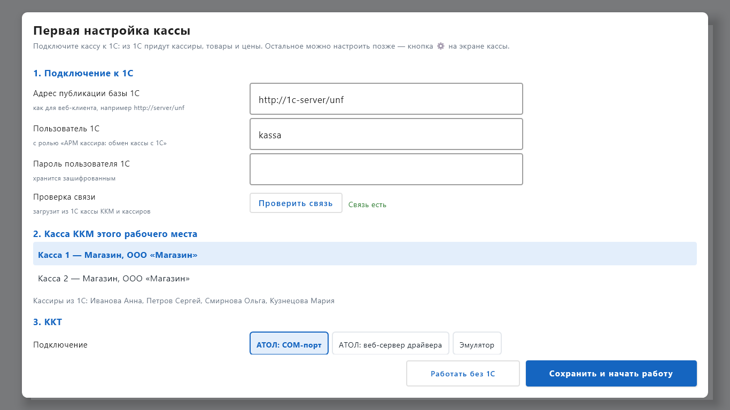730x410 pixels.
Task: Click Проверить связь button
Action: point(296,203)
